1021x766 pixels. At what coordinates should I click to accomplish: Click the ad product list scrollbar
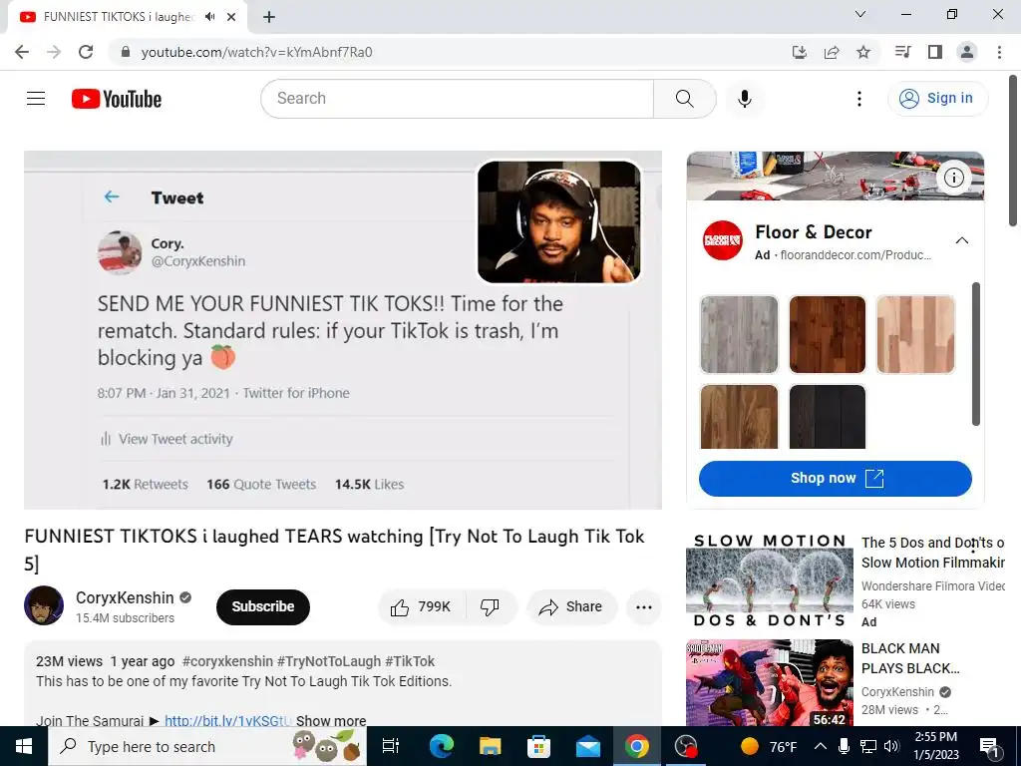(x=975, y=354)
